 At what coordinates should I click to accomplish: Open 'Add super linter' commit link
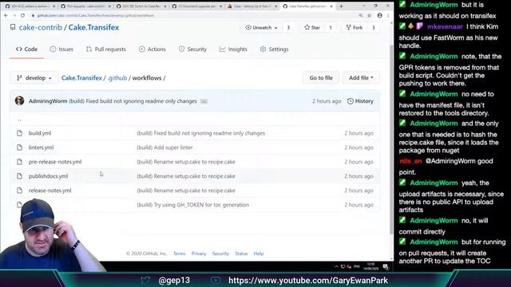click(164, 147)
